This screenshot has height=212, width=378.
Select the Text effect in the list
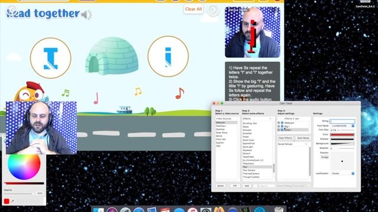[258, 167]
